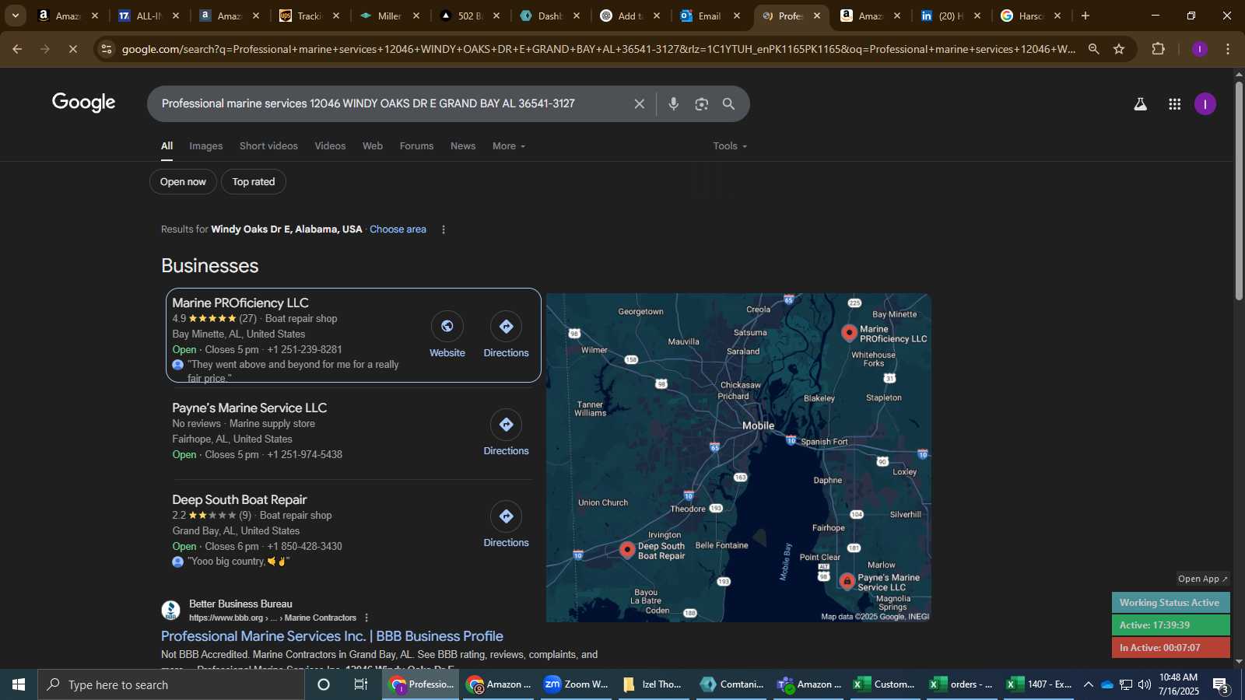Image resolution: width=1245 pixels, height=700 pixels.
Task: View site information icon in address bar
Action: coord(107,49)
